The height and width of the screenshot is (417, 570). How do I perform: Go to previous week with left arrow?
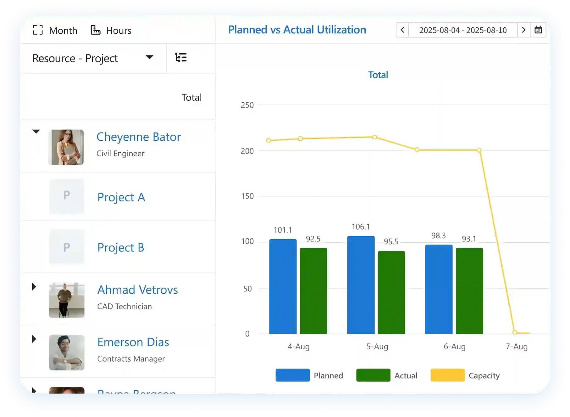(x=402, y=30)
